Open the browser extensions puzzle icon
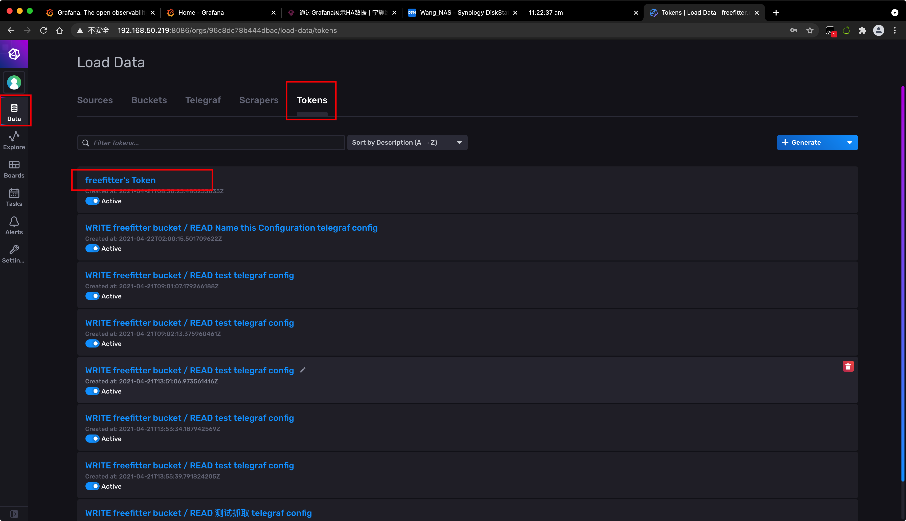 (862, 30)
